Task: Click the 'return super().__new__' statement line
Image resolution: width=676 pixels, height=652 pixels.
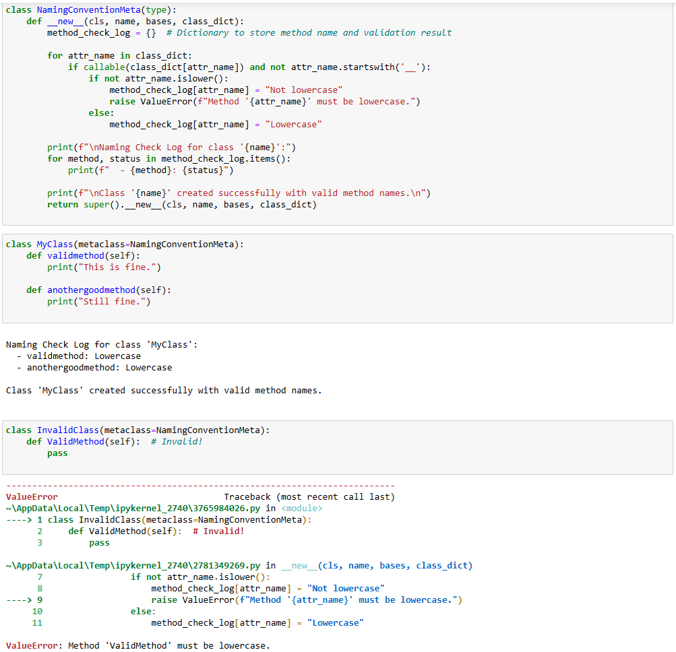Action: [x=182, y=205]
